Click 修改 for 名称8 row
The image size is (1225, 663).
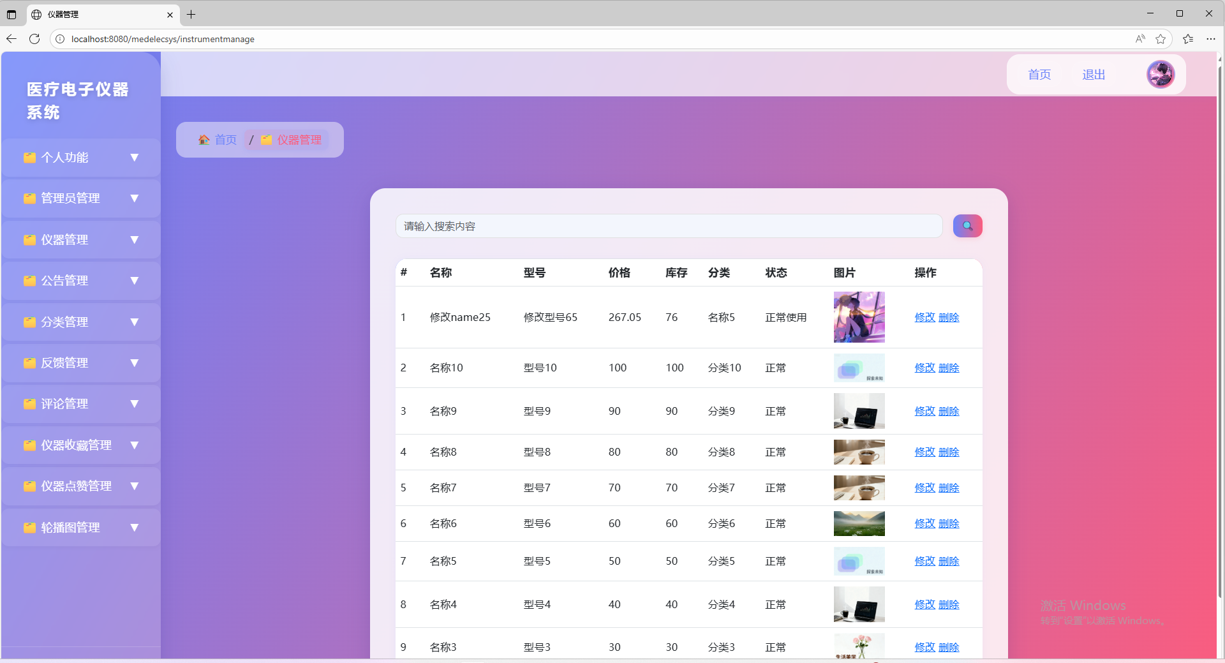[x=924, y=452]
